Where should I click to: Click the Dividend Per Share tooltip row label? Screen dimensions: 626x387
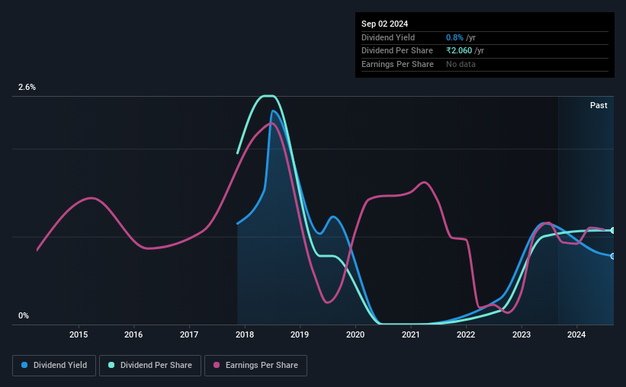(x=396, y=51)
